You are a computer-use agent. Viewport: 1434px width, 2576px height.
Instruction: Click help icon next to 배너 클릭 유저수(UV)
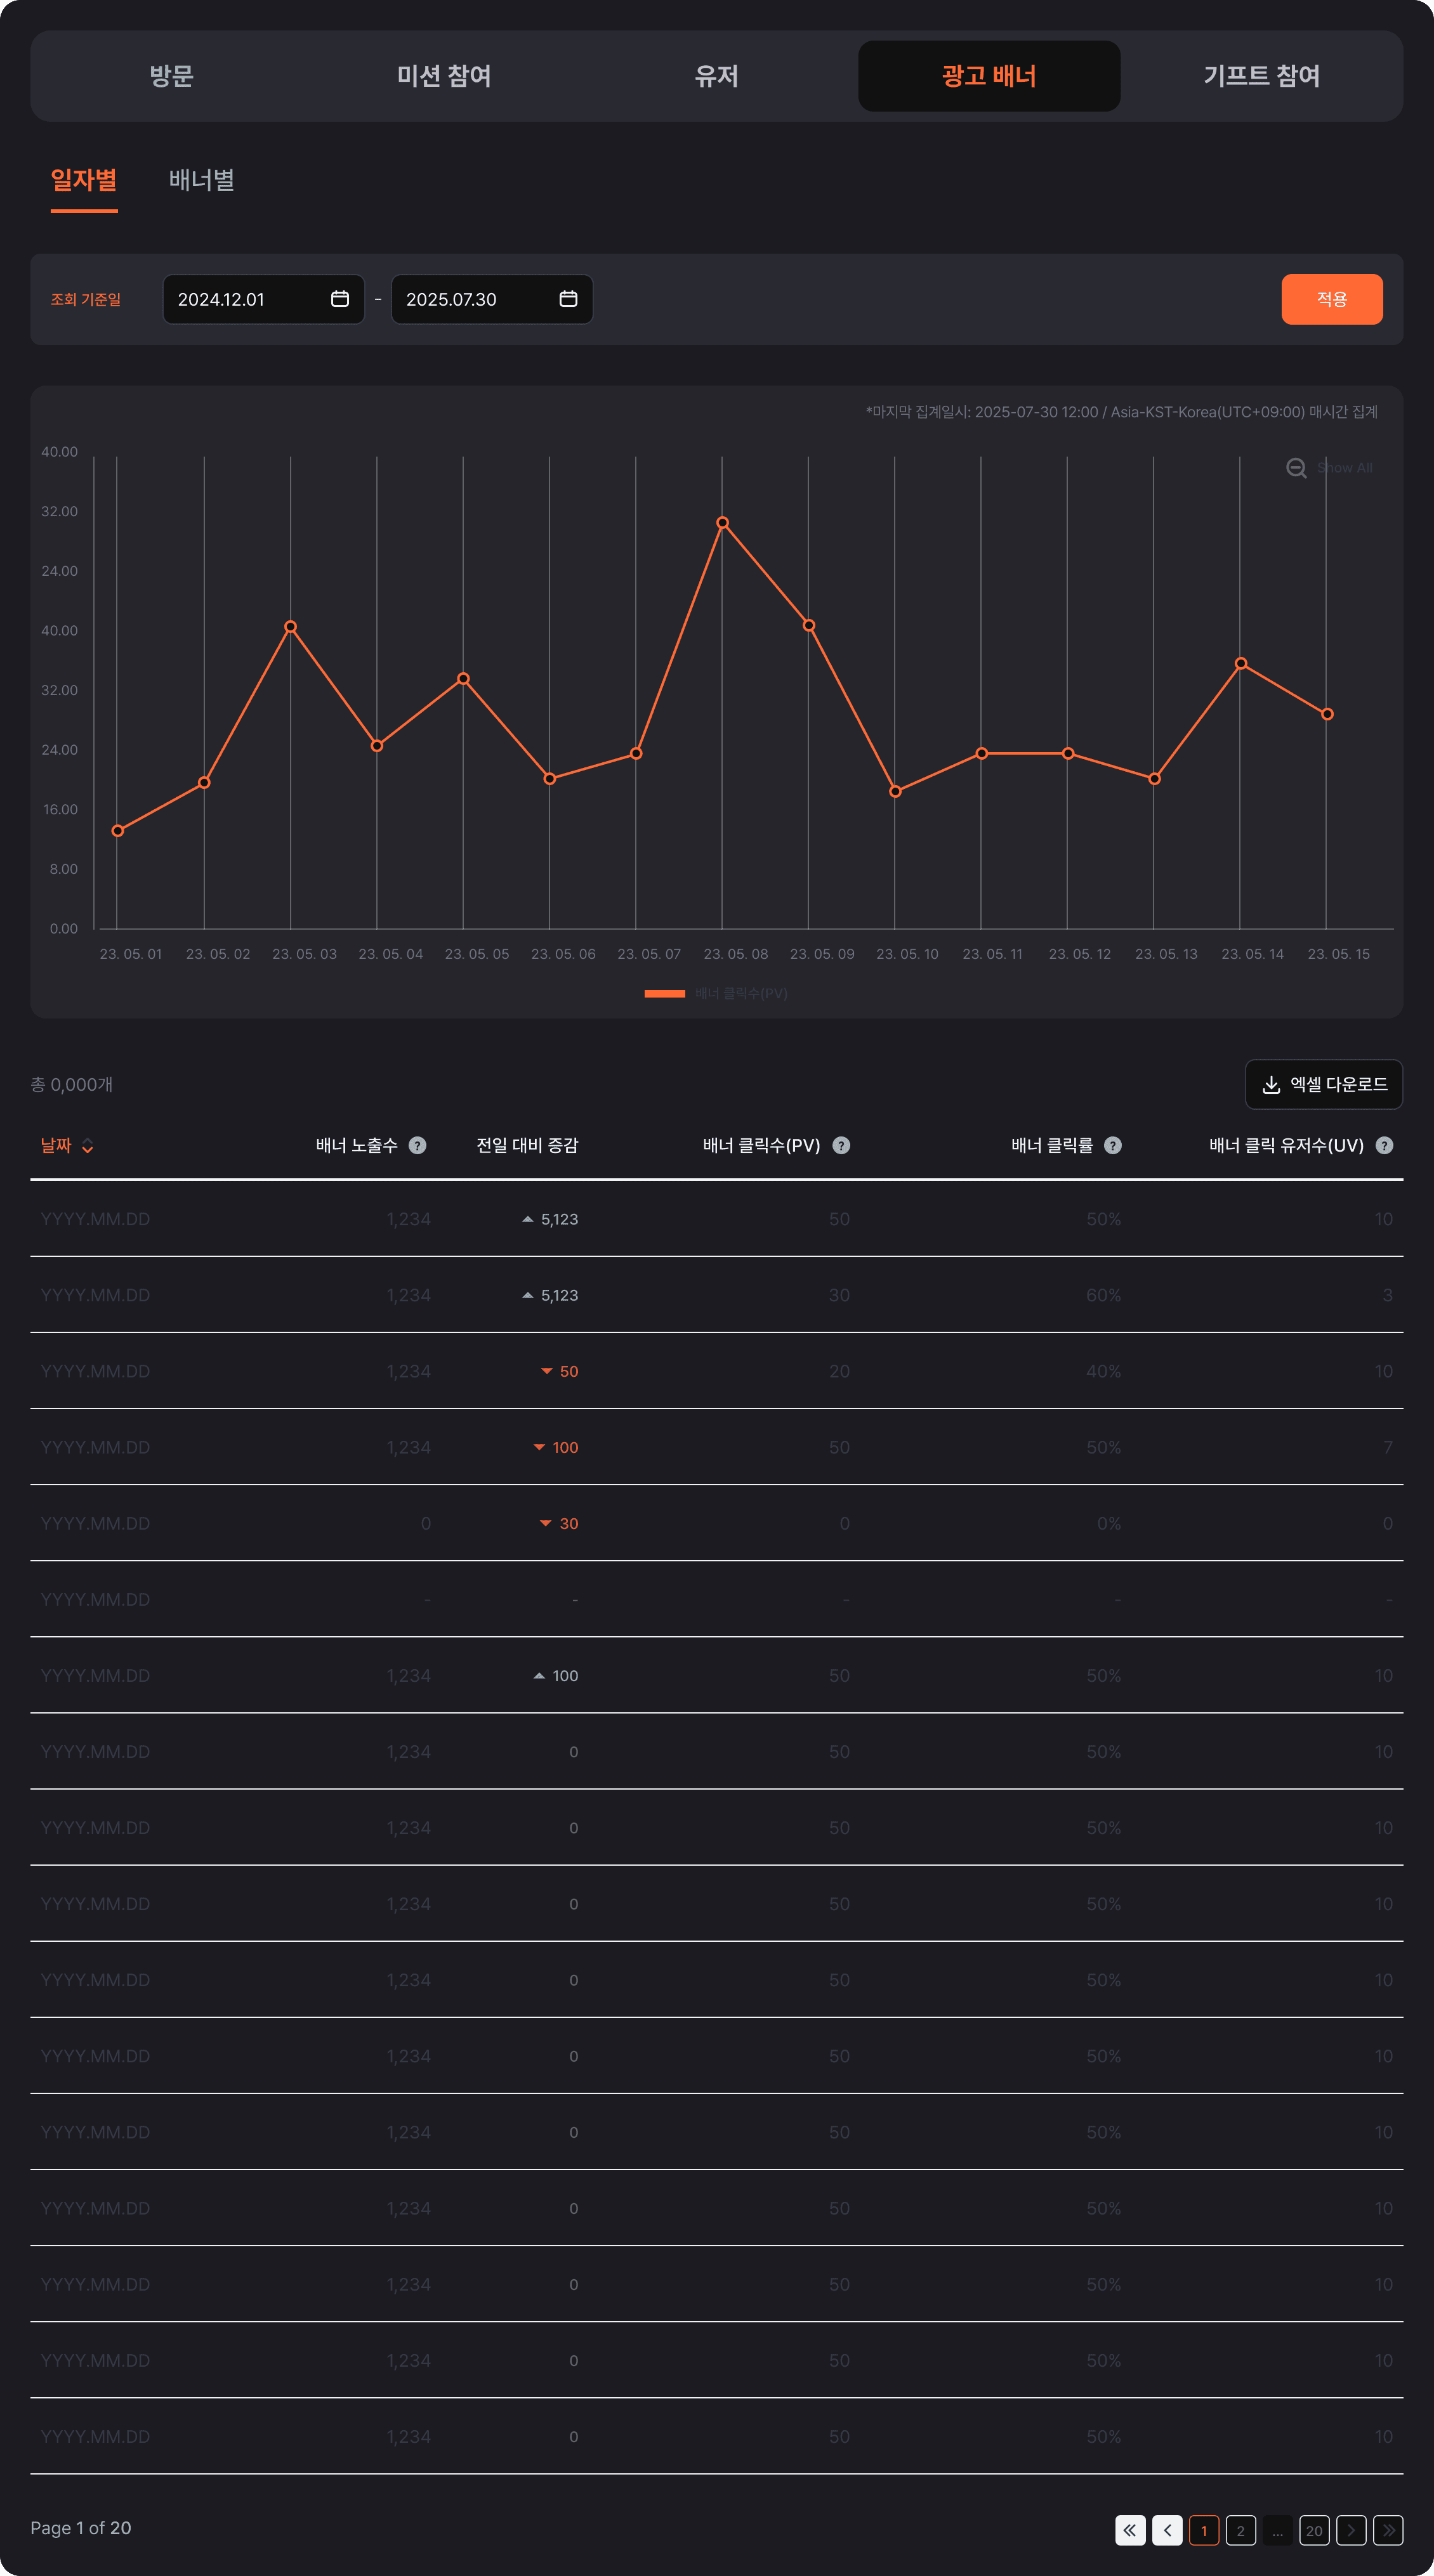click(1384, 1146)
